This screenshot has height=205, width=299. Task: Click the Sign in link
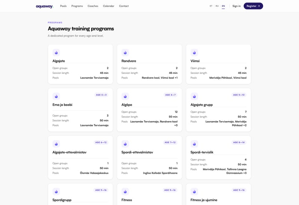click(237, 6)
